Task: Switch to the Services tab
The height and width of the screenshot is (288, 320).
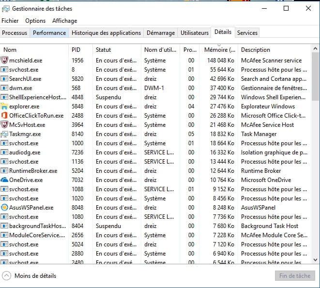Action: (247, 33)
